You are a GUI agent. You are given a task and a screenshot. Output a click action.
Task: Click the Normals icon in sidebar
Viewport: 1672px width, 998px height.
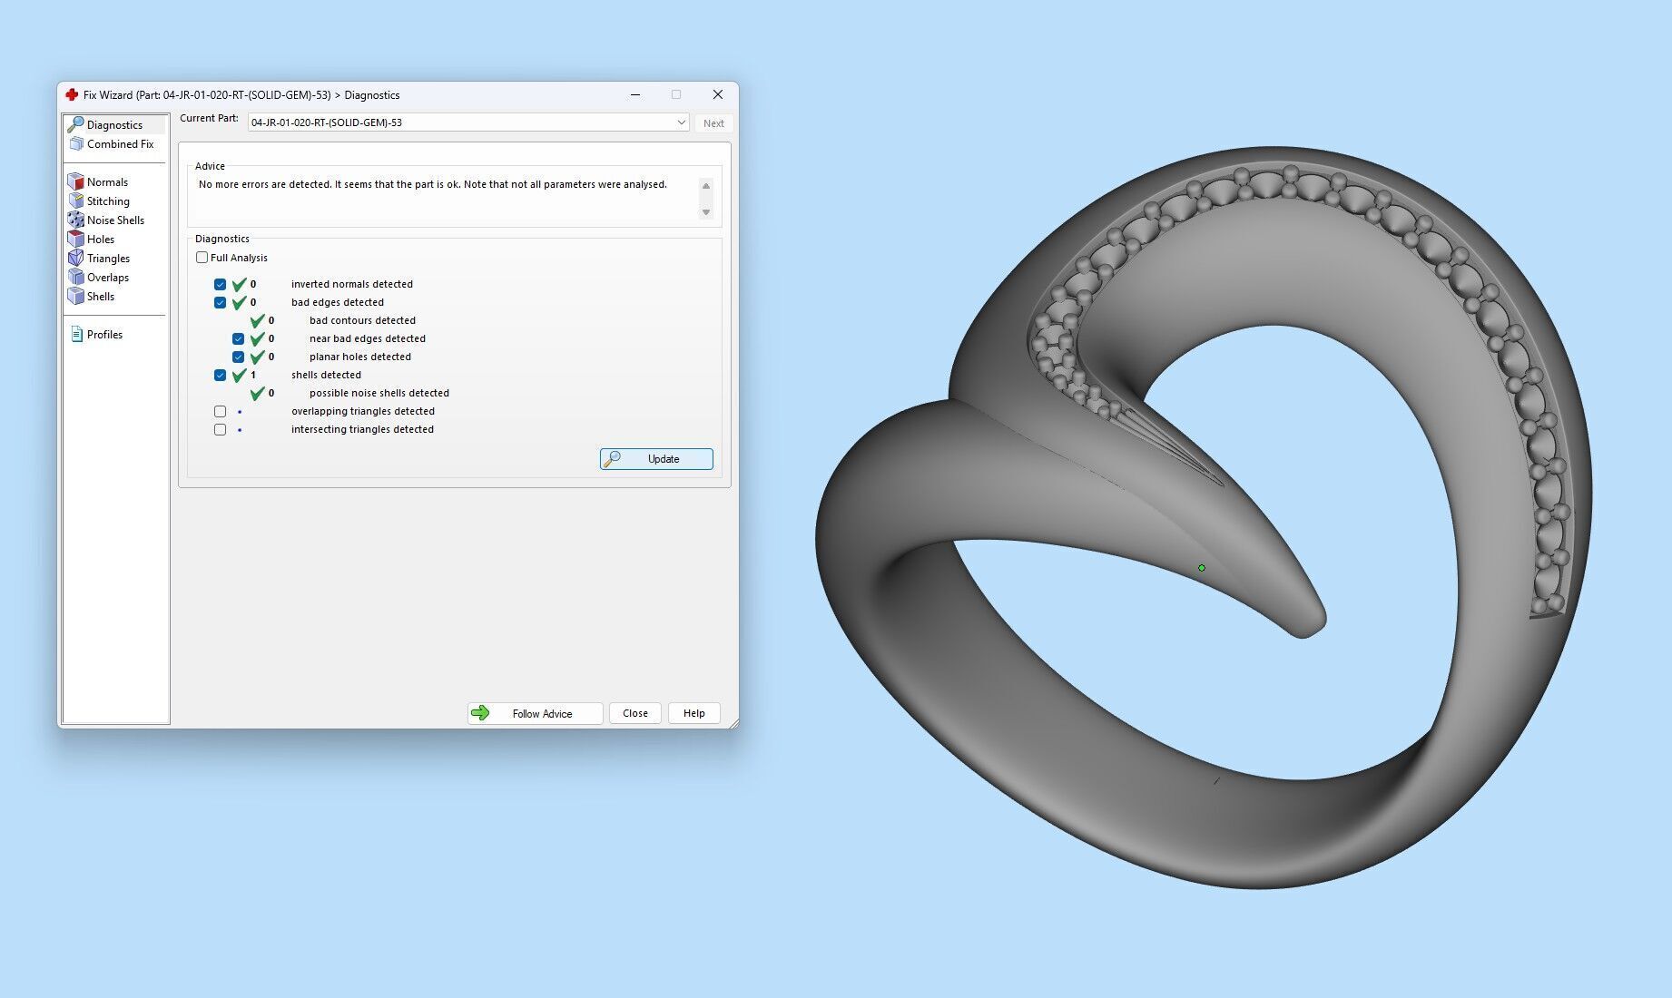pyautogui.click(x=76, y=181)
